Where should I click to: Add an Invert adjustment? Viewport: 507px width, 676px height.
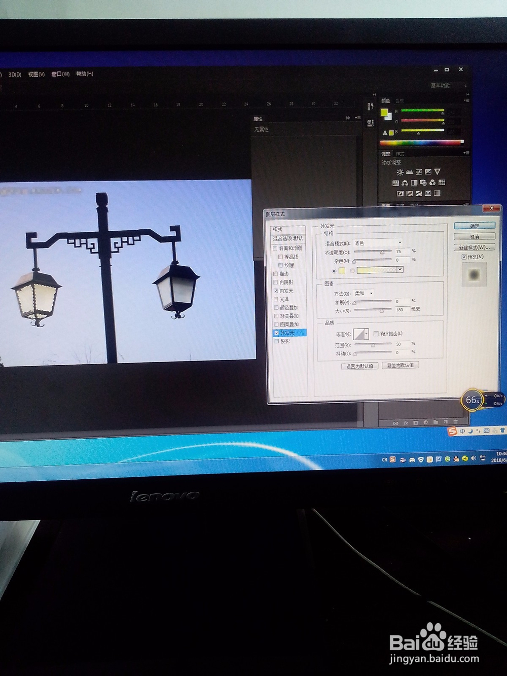(400, 194)
